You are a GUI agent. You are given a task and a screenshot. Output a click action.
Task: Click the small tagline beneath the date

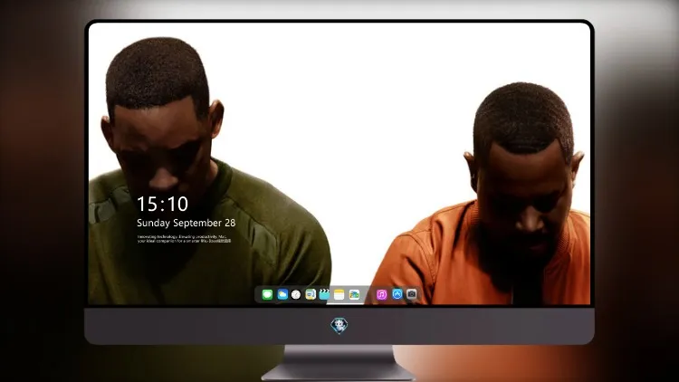pos(185,239)
